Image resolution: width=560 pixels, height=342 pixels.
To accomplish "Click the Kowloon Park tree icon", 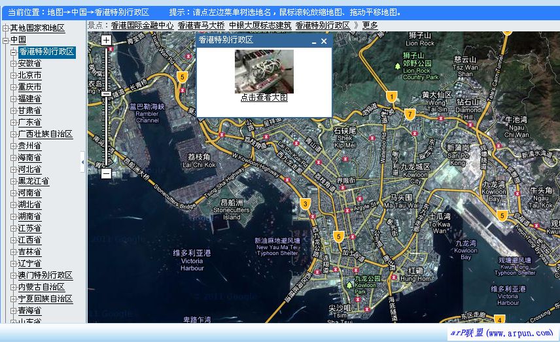I will (349, 285).
